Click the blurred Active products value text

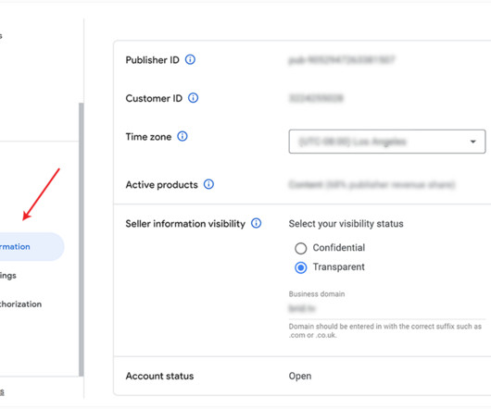371,185
